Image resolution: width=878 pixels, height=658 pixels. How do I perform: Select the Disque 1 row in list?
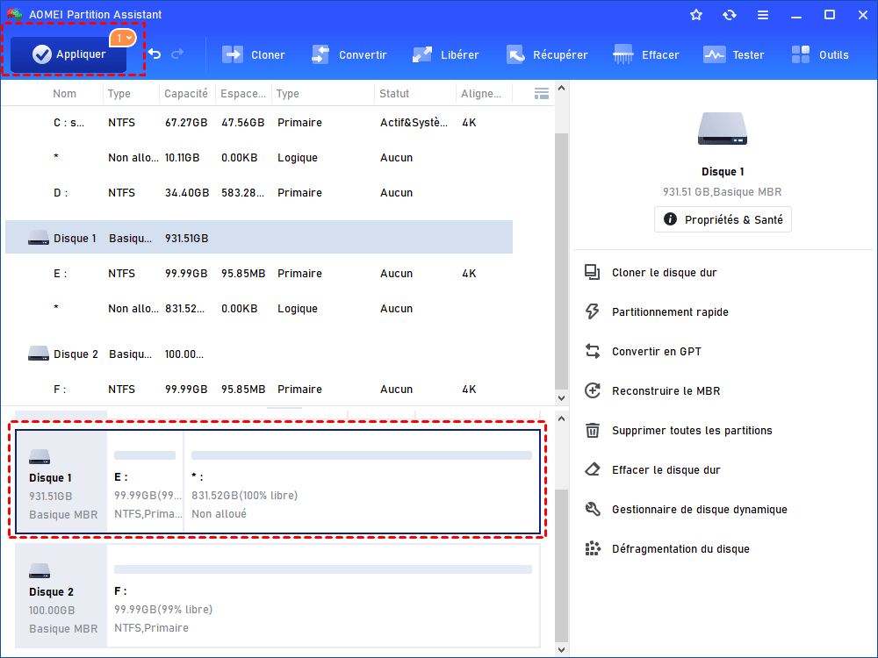[x=259, y=237]
